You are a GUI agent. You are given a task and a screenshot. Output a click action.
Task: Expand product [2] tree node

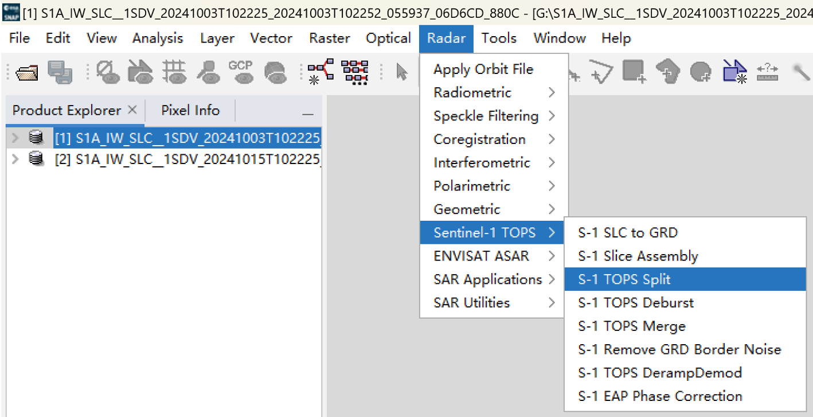pos(15,159)
